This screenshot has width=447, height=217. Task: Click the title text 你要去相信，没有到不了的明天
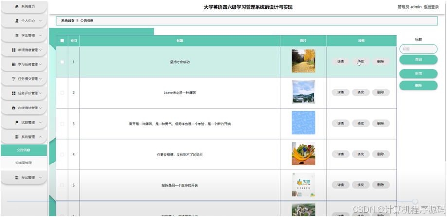(179, 155)
